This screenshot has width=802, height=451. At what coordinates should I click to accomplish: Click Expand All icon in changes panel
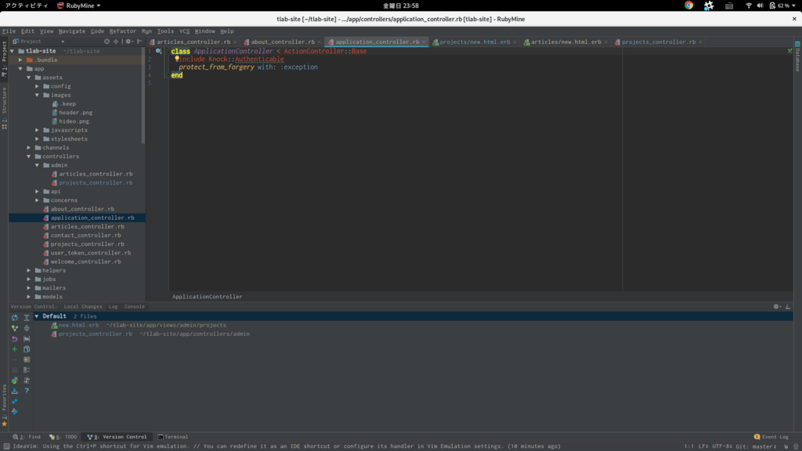(x=27, y=318)
